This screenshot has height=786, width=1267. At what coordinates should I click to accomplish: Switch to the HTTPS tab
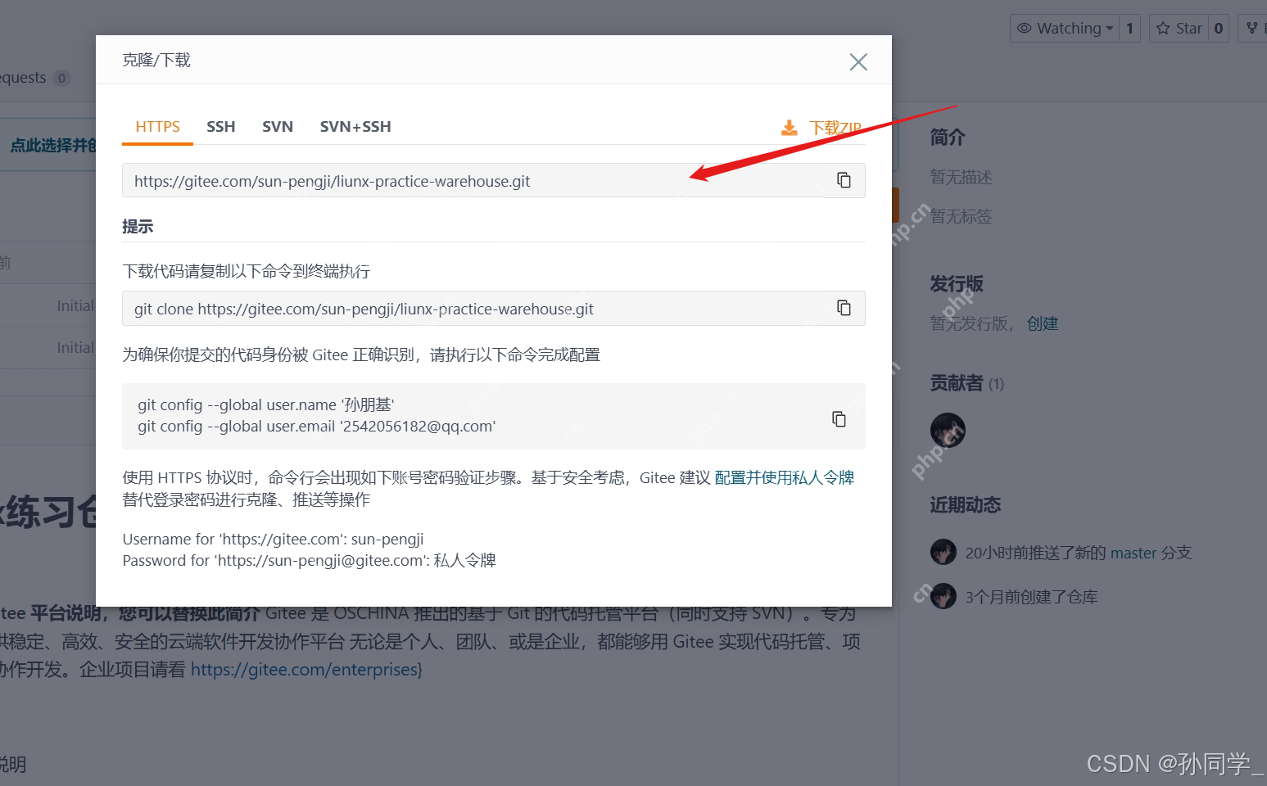tap(157, 127)
